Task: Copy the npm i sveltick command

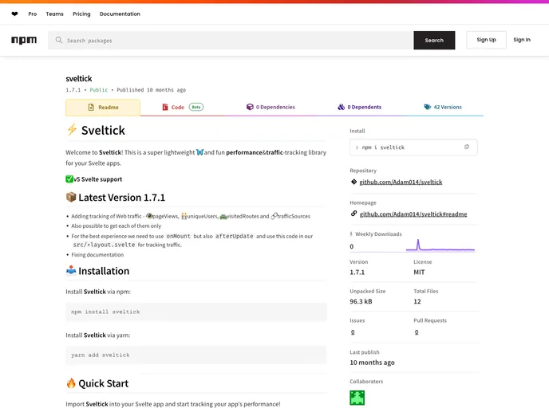Action: pyautogui.click(x=466, y=147)
